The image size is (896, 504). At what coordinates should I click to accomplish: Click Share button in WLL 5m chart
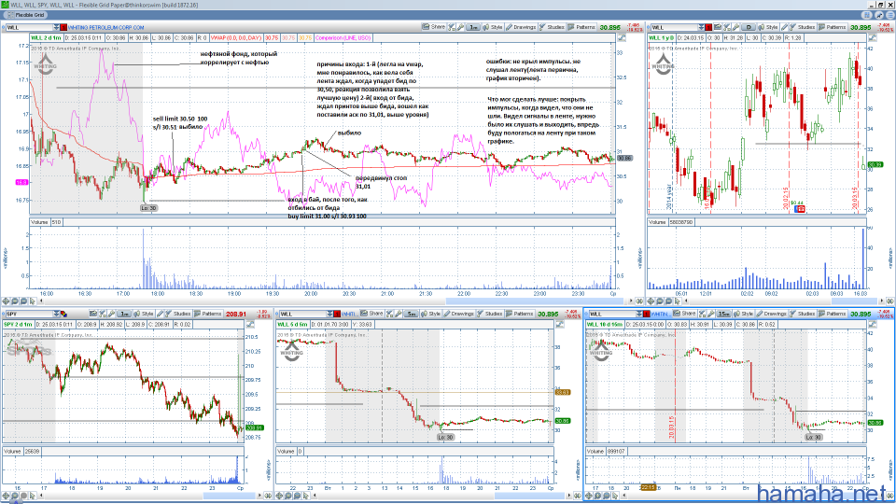coord(371,314)
